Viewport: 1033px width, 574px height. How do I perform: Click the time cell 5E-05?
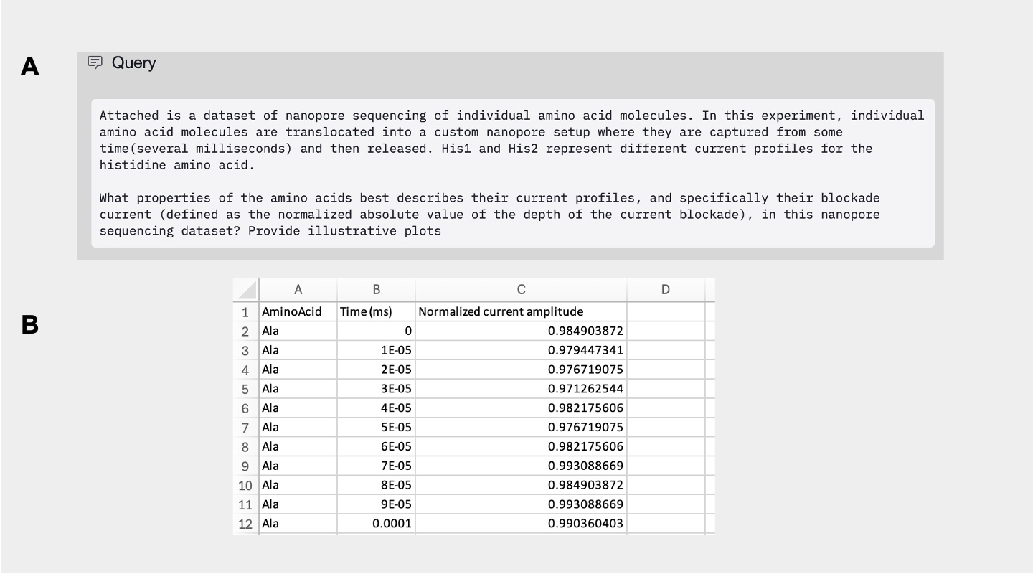pos(377,428)
